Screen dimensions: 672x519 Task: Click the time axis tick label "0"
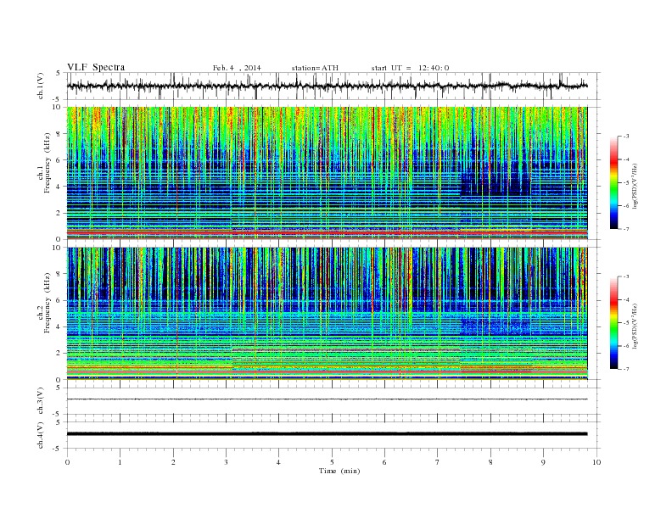tap(67, 462)
